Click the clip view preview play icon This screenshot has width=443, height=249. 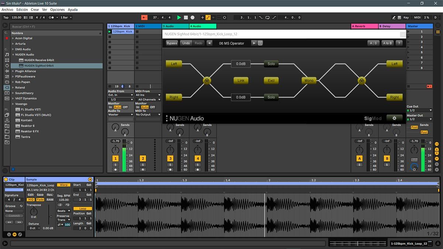coord(5,243)
